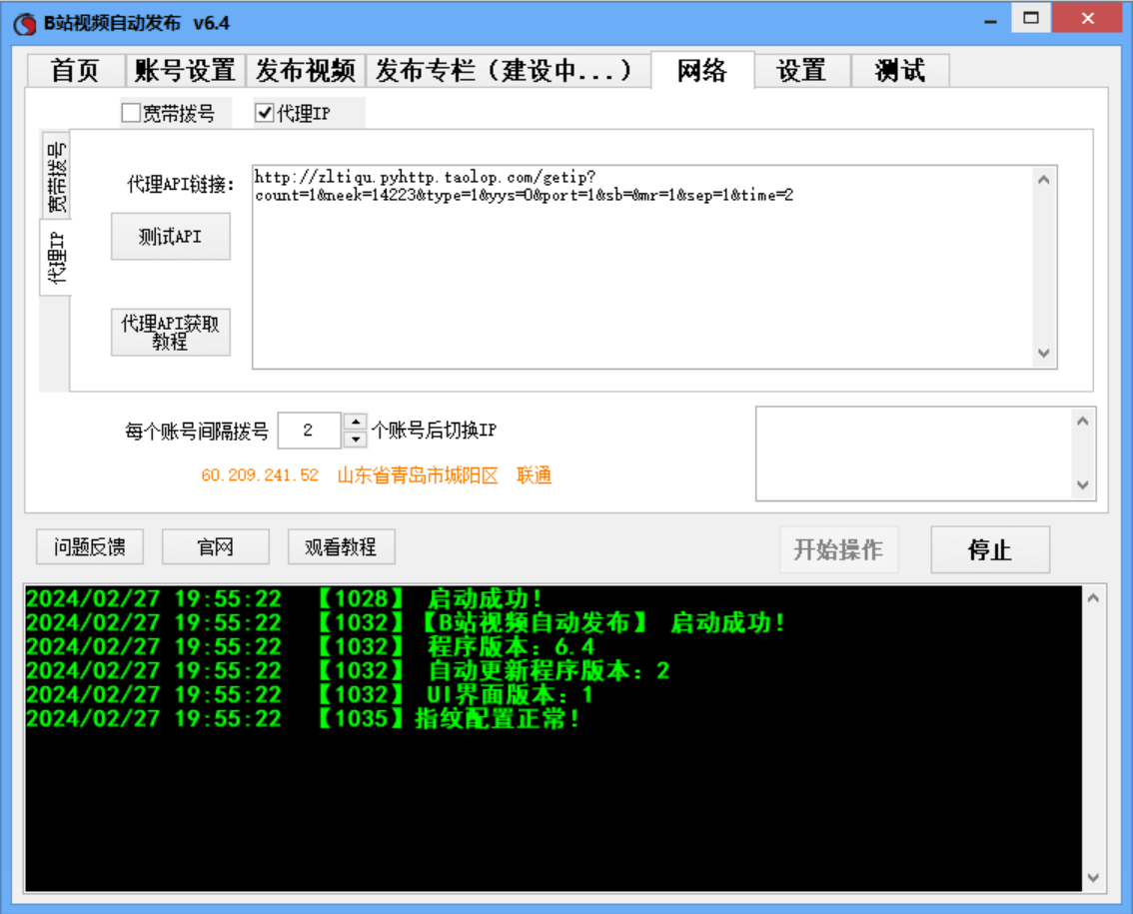Click inside the proxy API URL text box
The width and height of the screenshot is (1133, 914).
click(x=643, y=268)
